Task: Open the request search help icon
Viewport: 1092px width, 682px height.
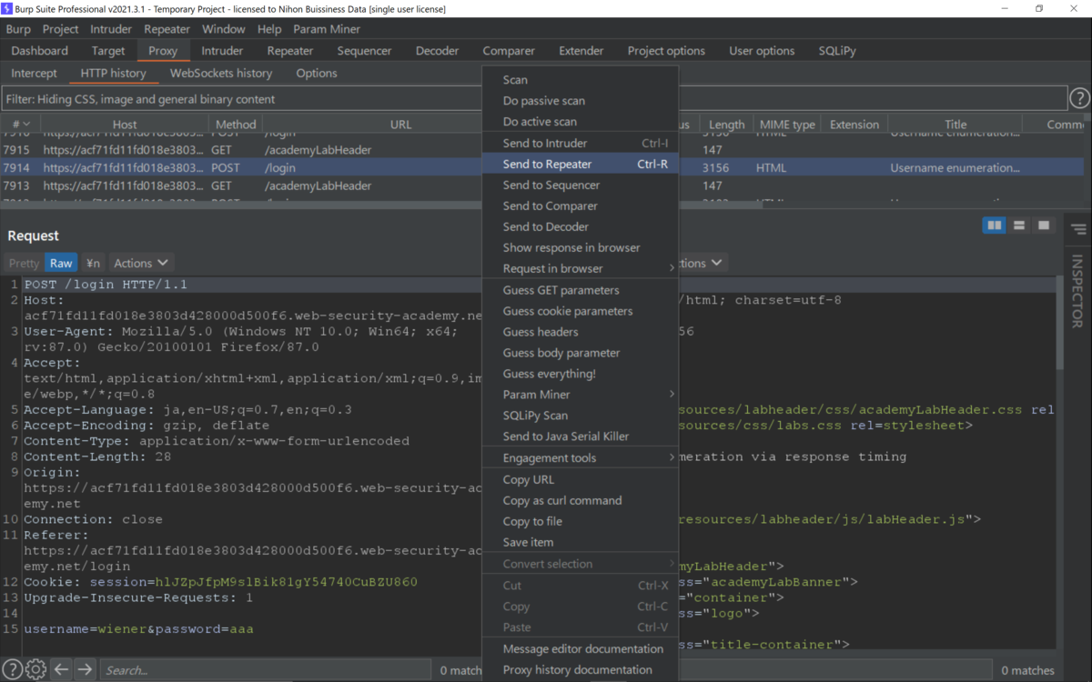Action: tap(12, 669)
